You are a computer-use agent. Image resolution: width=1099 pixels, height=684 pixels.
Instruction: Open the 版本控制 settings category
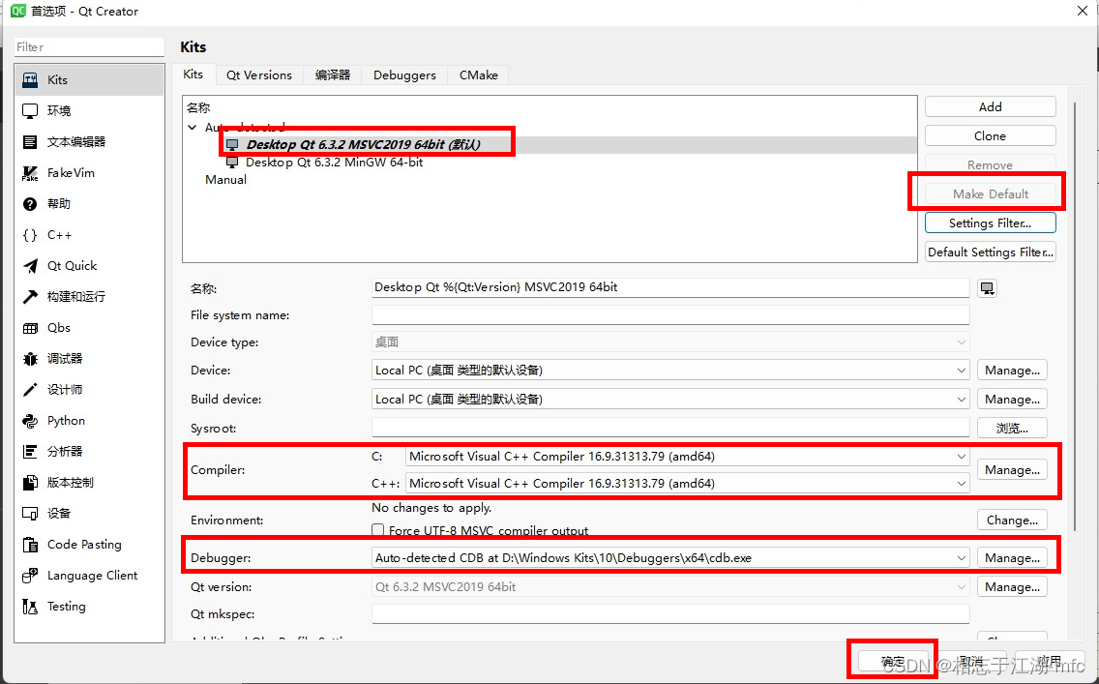[90, 482]
